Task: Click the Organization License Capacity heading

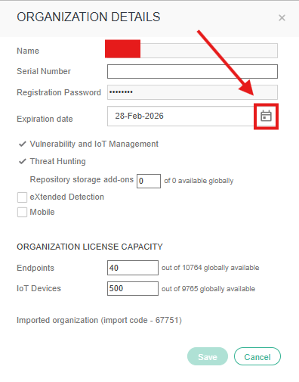Action: (90, 247)
